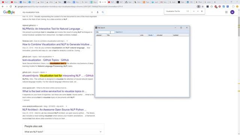Switch to the last Google tab
The width and height of the screenshot is (240, 135).
coord(207,2)
